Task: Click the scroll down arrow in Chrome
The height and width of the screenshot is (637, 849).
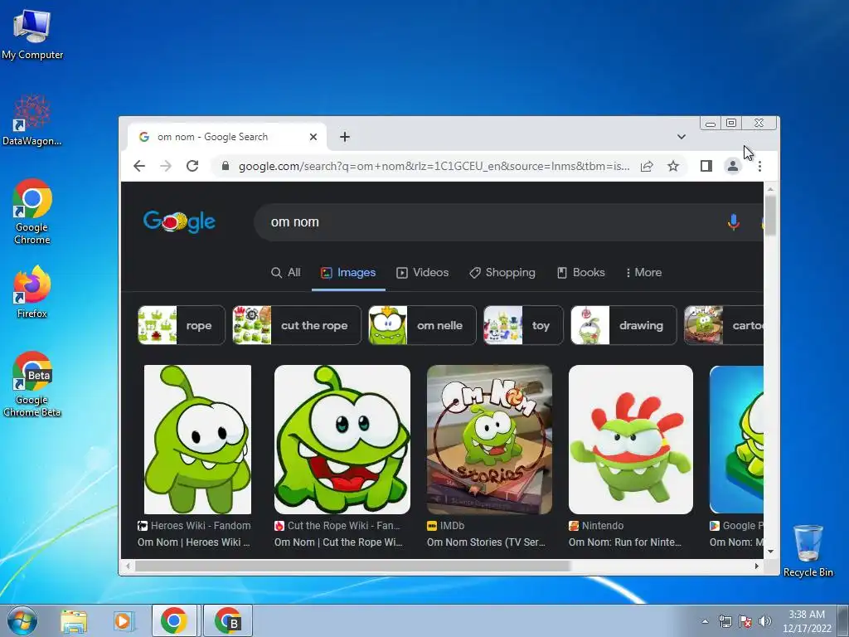Action: pos(770,552)
